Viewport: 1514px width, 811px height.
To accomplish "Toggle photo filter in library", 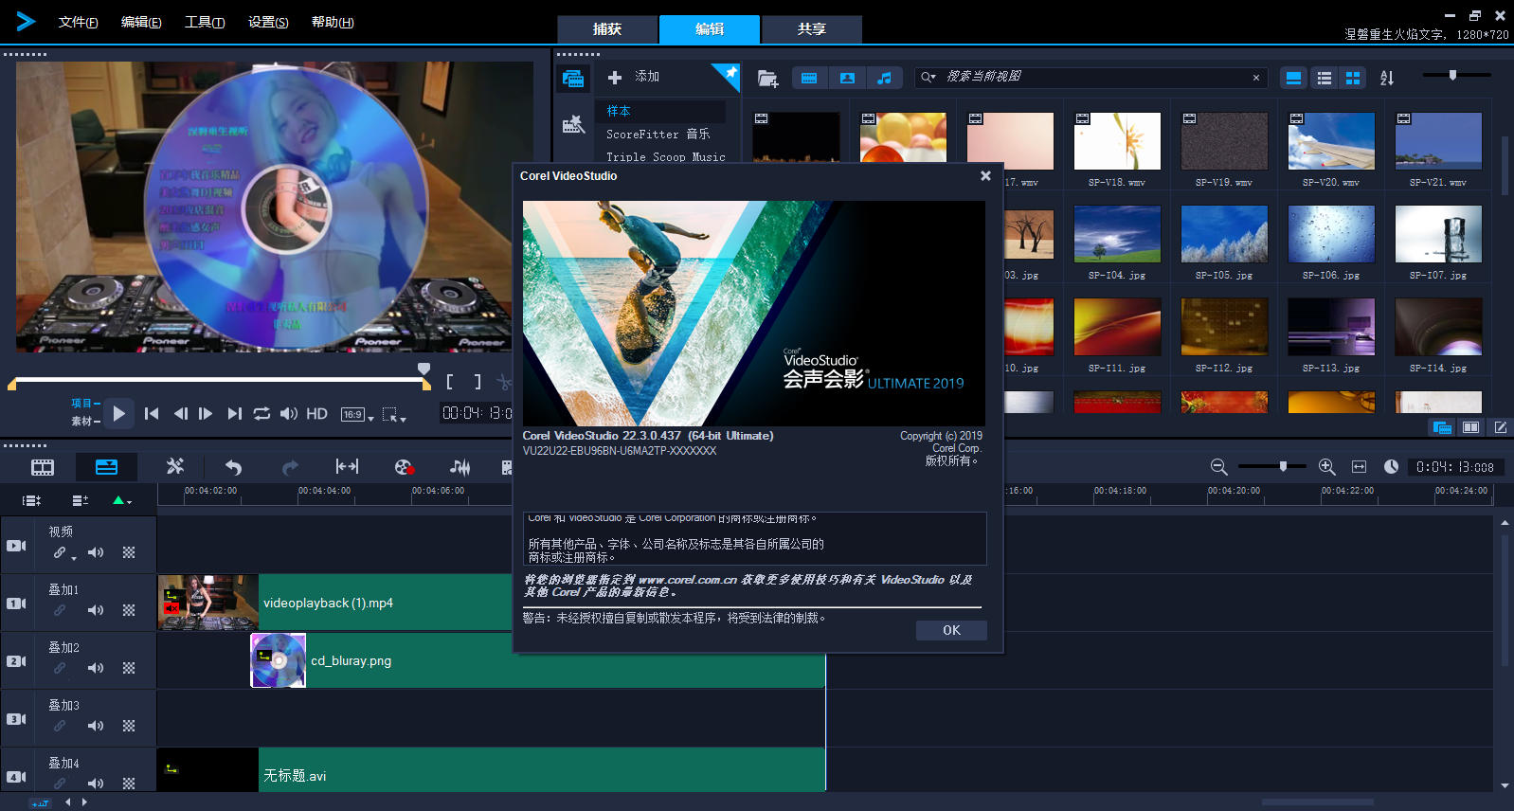I will tap(847, 78).
